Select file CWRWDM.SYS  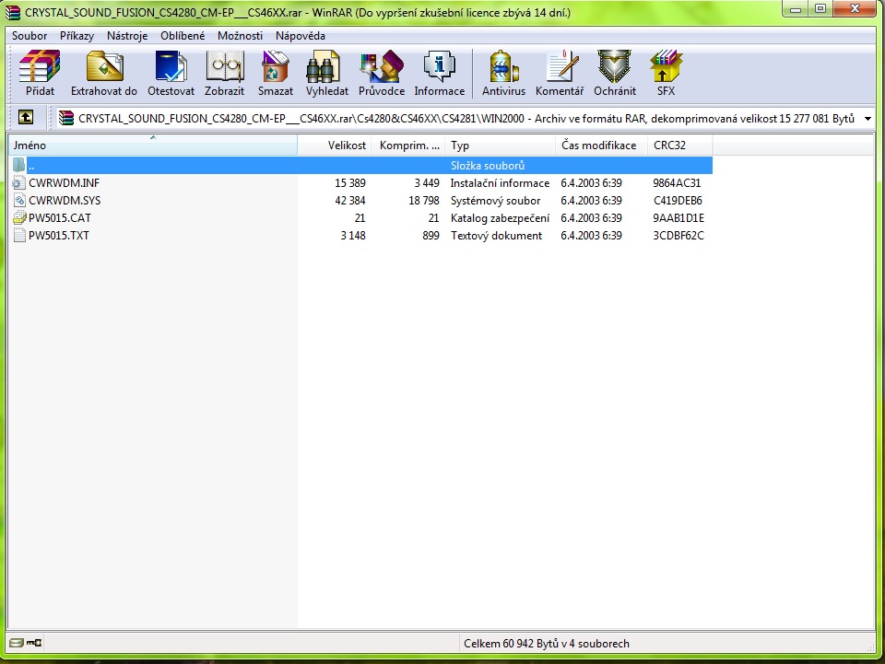pos(65,200)
